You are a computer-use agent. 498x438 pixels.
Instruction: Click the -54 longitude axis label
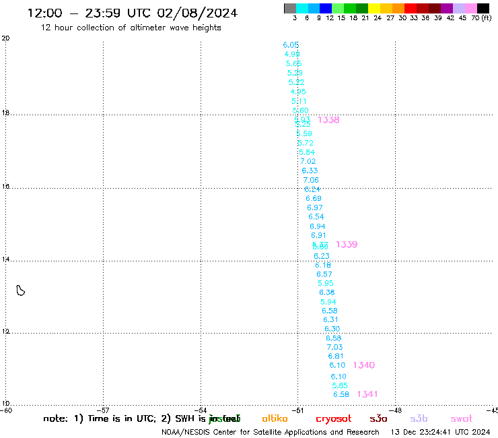(201, 410)
